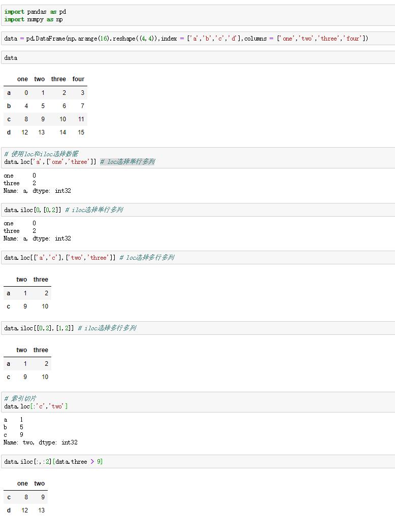Click the 'three' header of first output table
The height and width of the screenshot is (516, 395).
[58, 79]
